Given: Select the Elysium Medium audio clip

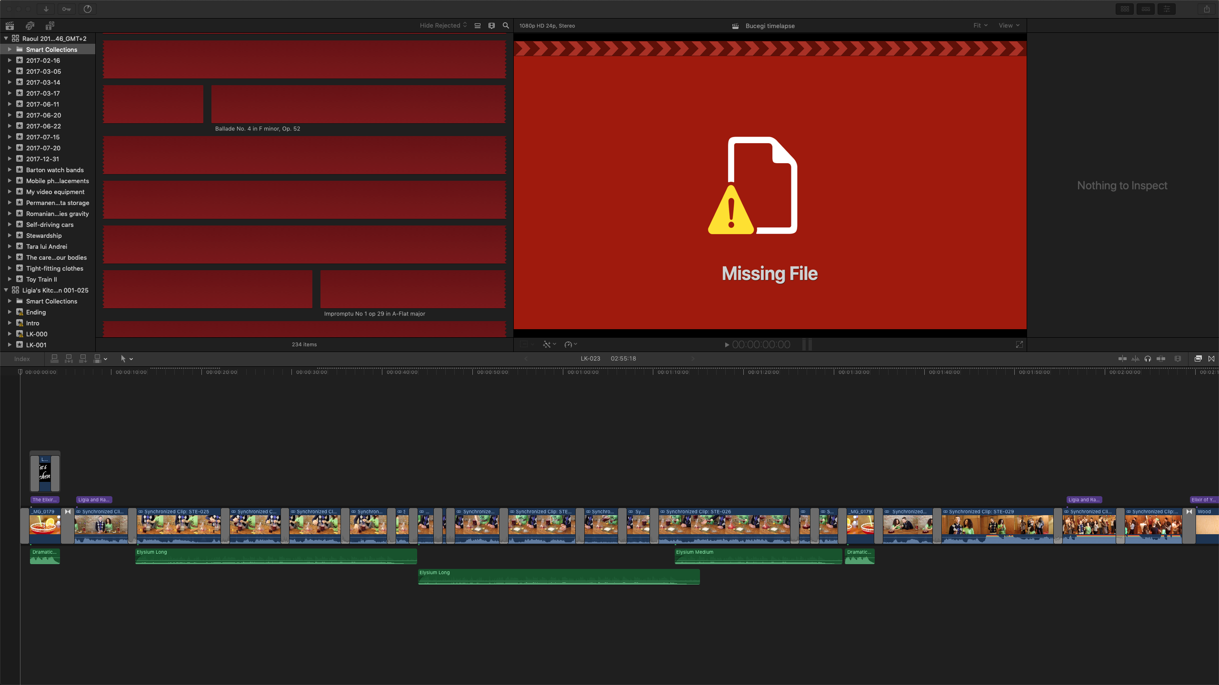Looking at the screenshot, I should pos(758,557).
